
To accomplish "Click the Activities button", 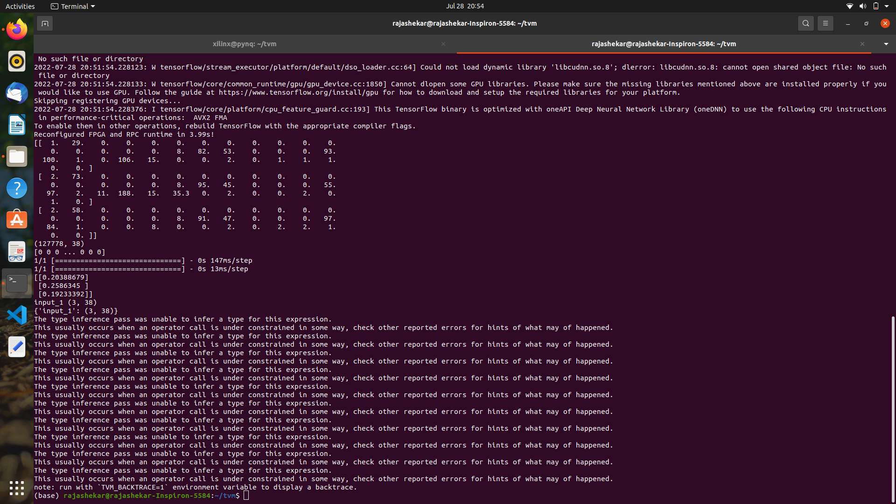I will (x=20, y=6).
